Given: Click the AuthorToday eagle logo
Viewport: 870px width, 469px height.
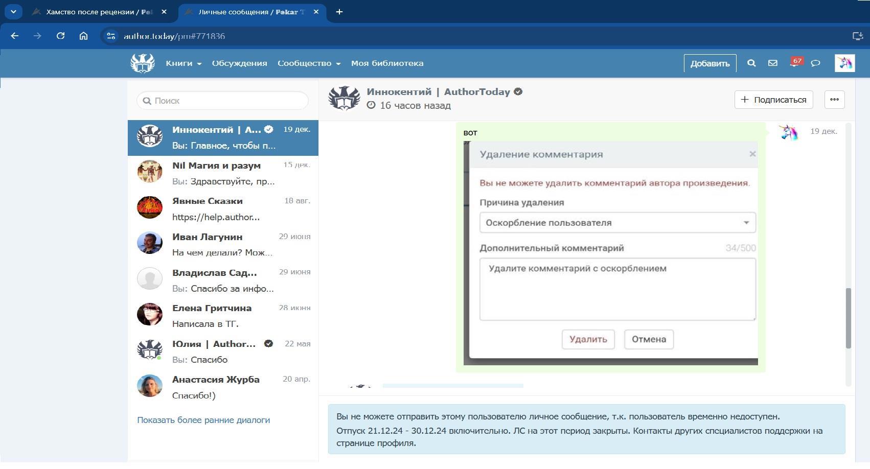Looking at the screenshot, I should pyautogui.click(x=142, y=63).
